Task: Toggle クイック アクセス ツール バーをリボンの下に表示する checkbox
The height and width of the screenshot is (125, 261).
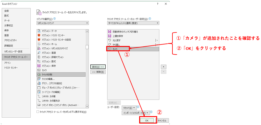Action: pyautogui.click(x=38, y=112)
